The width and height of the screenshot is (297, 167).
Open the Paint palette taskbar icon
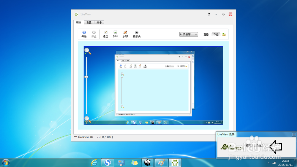coord(161,163)
